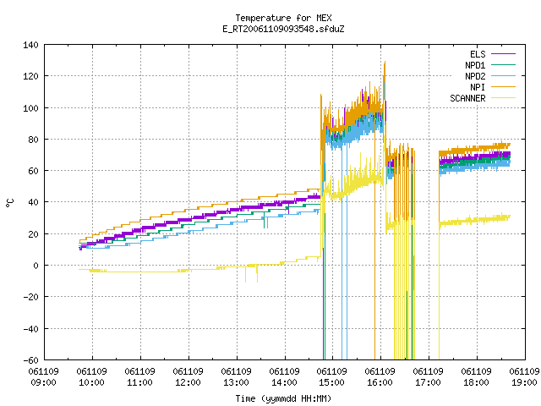Click the x-axis tick label 061109 19:00
Screen dimensions: 541x406
pyautogui.click(x=524, y=377)
